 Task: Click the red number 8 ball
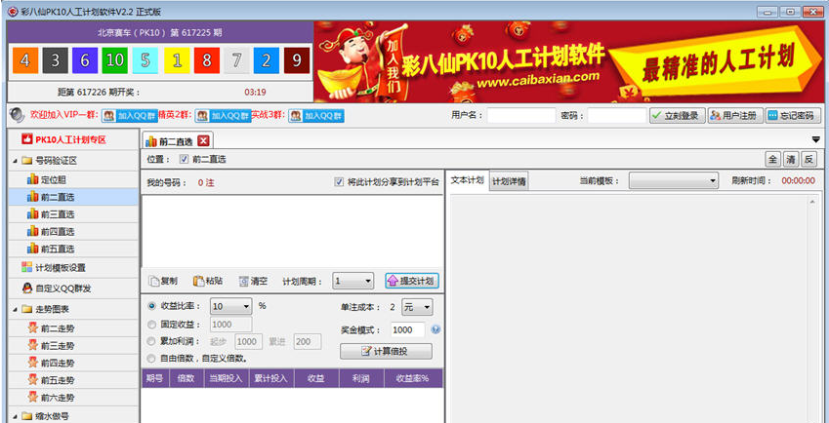(207, 60)
